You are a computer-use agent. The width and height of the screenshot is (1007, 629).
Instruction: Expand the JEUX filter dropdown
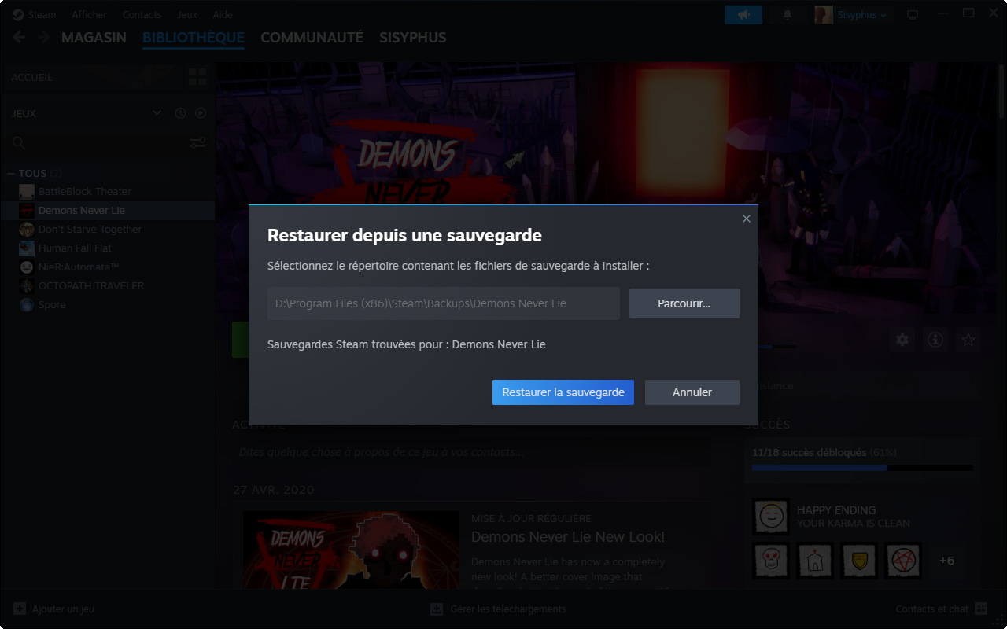[87, 113]
